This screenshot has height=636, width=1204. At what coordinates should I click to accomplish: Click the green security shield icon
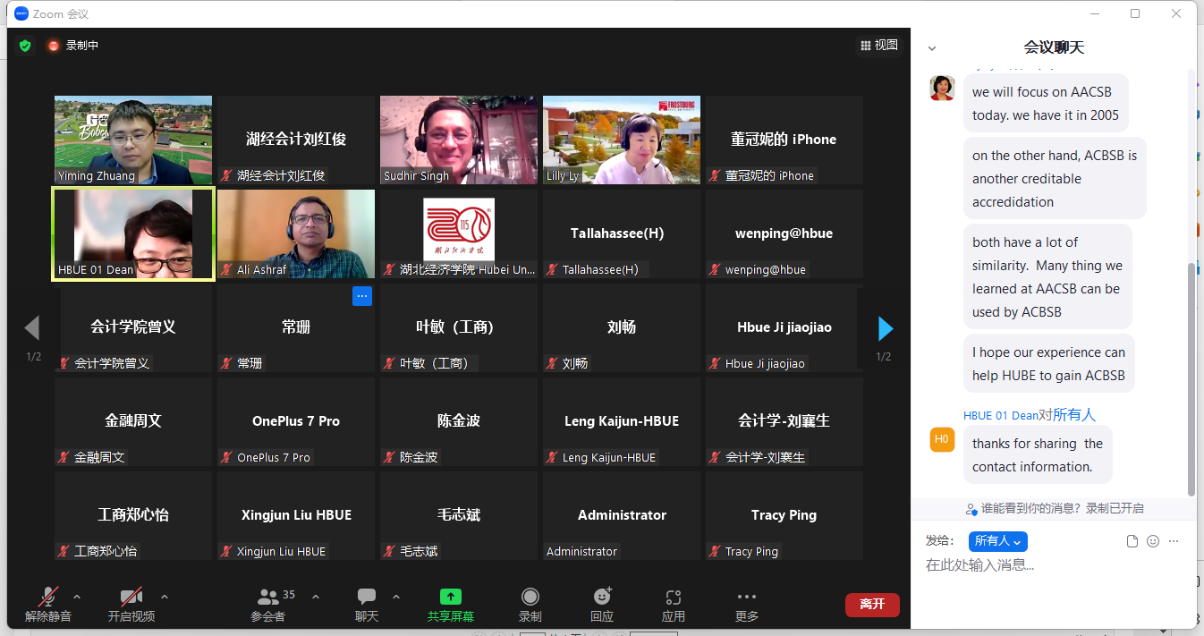coord(25,46)
